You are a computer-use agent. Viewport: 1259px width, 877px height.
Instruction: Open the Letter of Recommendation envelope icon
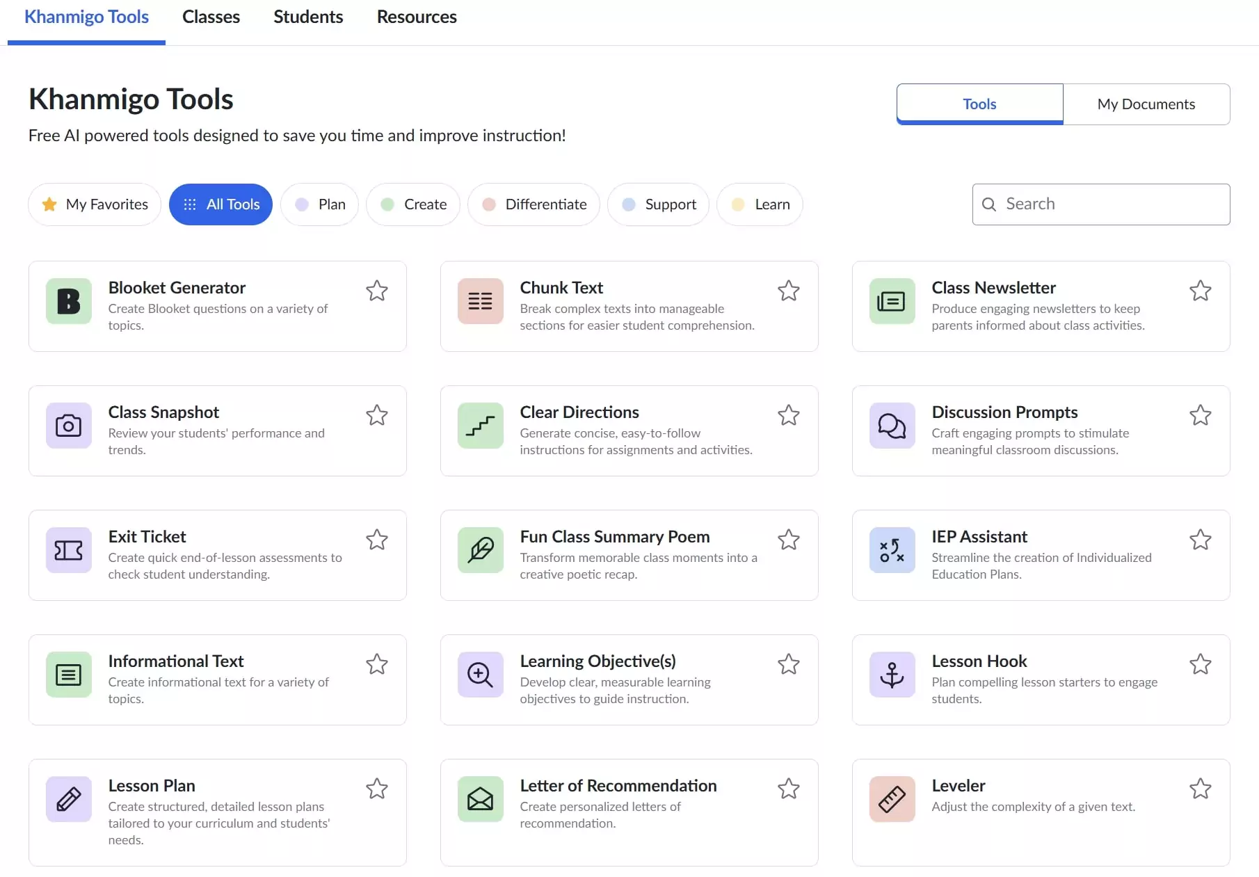(x=480, y=799)
